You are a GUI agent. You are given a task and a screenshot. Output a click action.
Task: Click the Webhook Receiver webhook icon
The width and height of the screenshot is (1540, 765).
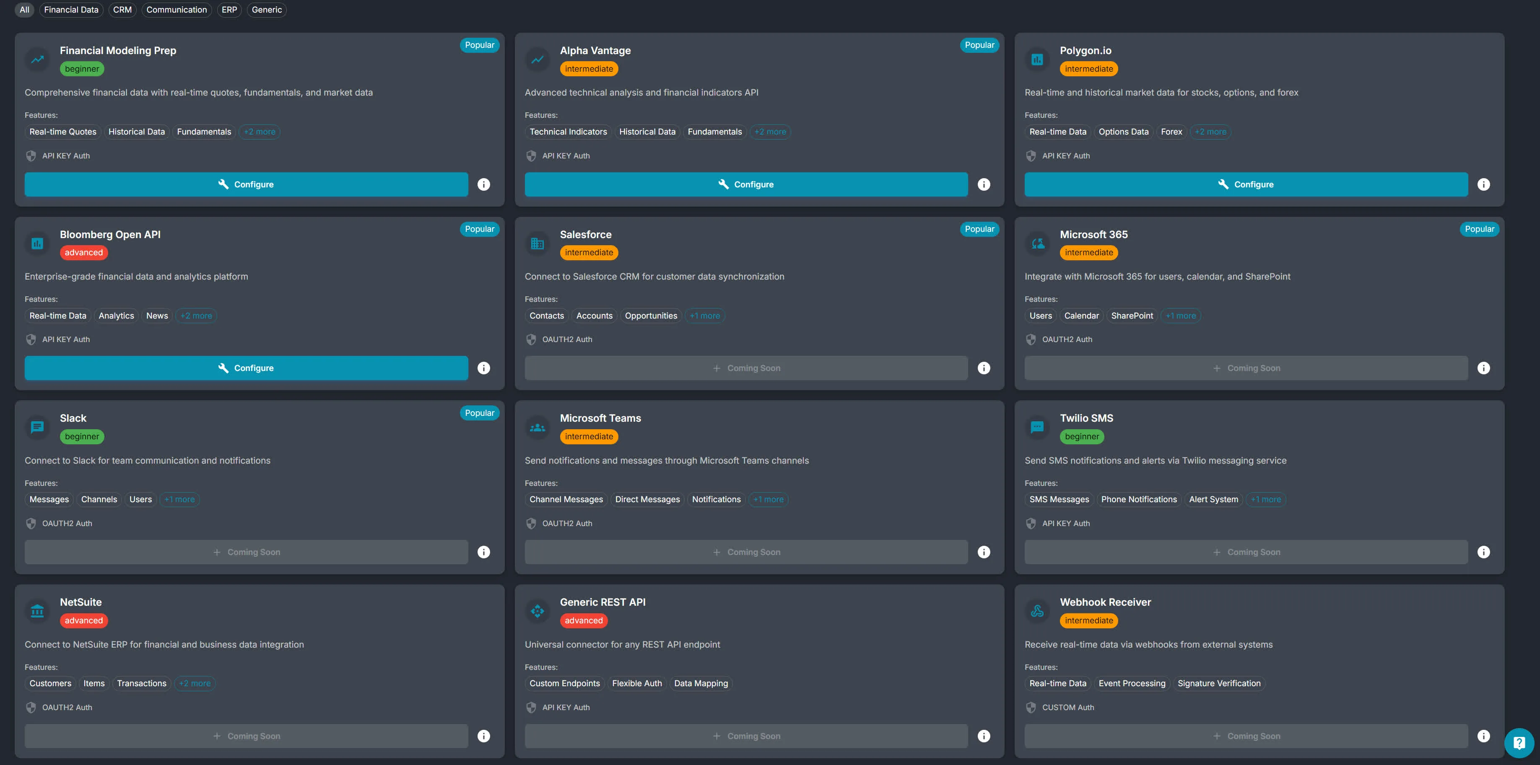click(x=1037, y=611)
